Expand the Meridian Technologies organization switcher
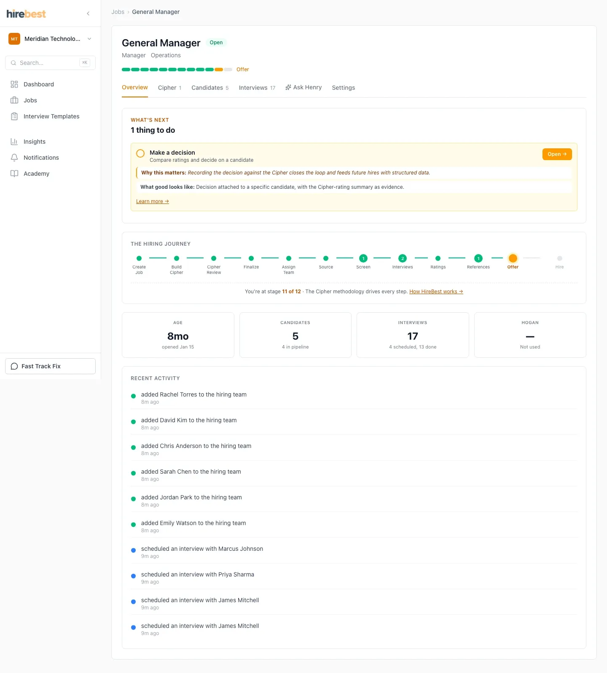Image resolution: width=607 pixels, height=673 pixels. 50,39
